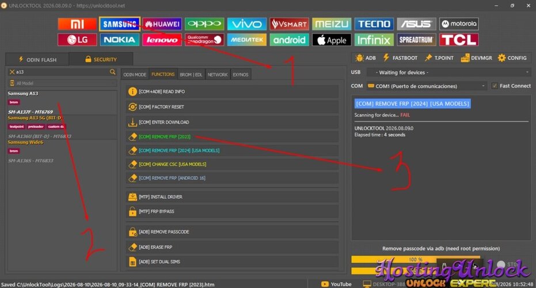Select the Apple brand logo
Screen dimensions: 536x288
tap(332, 40)
